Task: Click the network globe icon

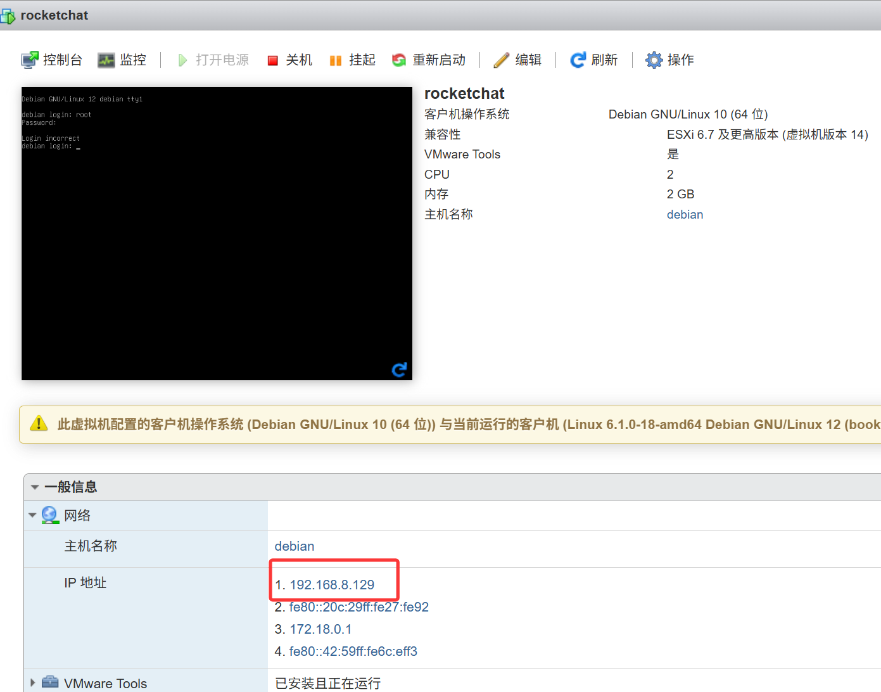Action: coord(50,515)
